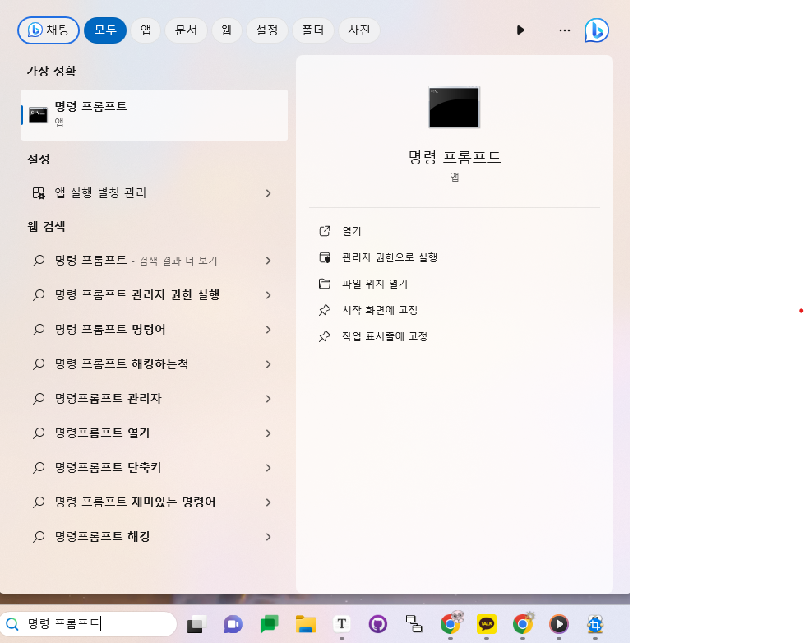804x643 pixels.
Task: Select the 웹 filter tab
Action: [x=226, y=30]
